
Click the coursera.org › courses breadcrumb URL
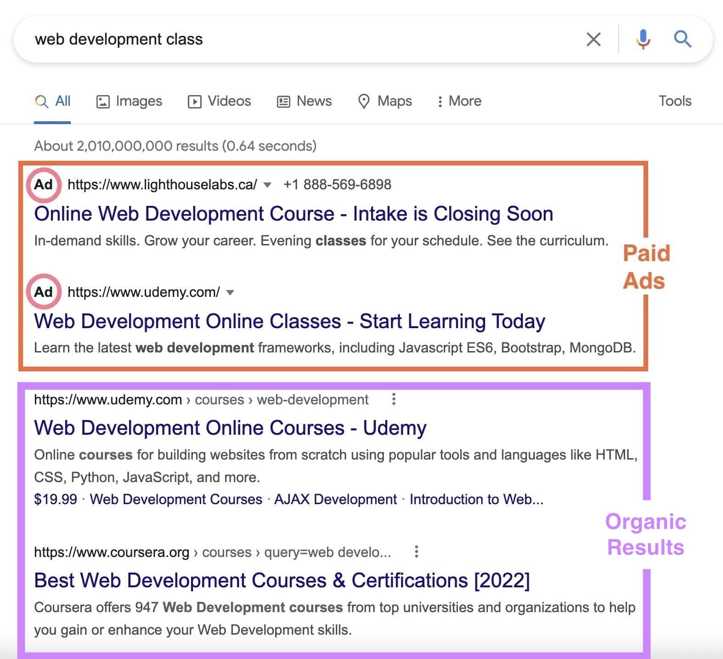tap(213, 552)
